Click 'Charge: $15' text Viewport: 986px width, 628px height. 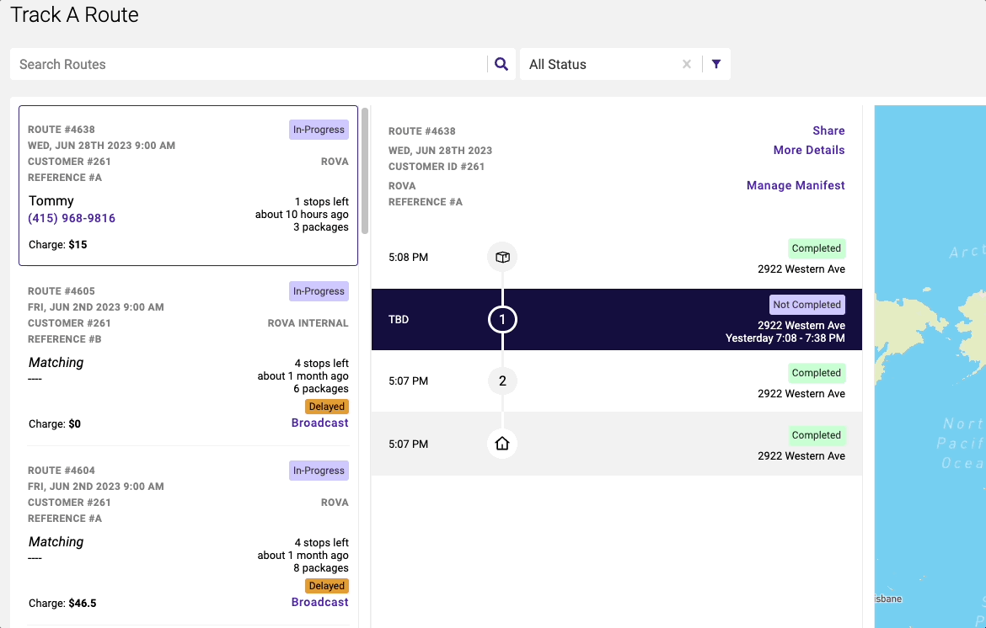(58, 244)
